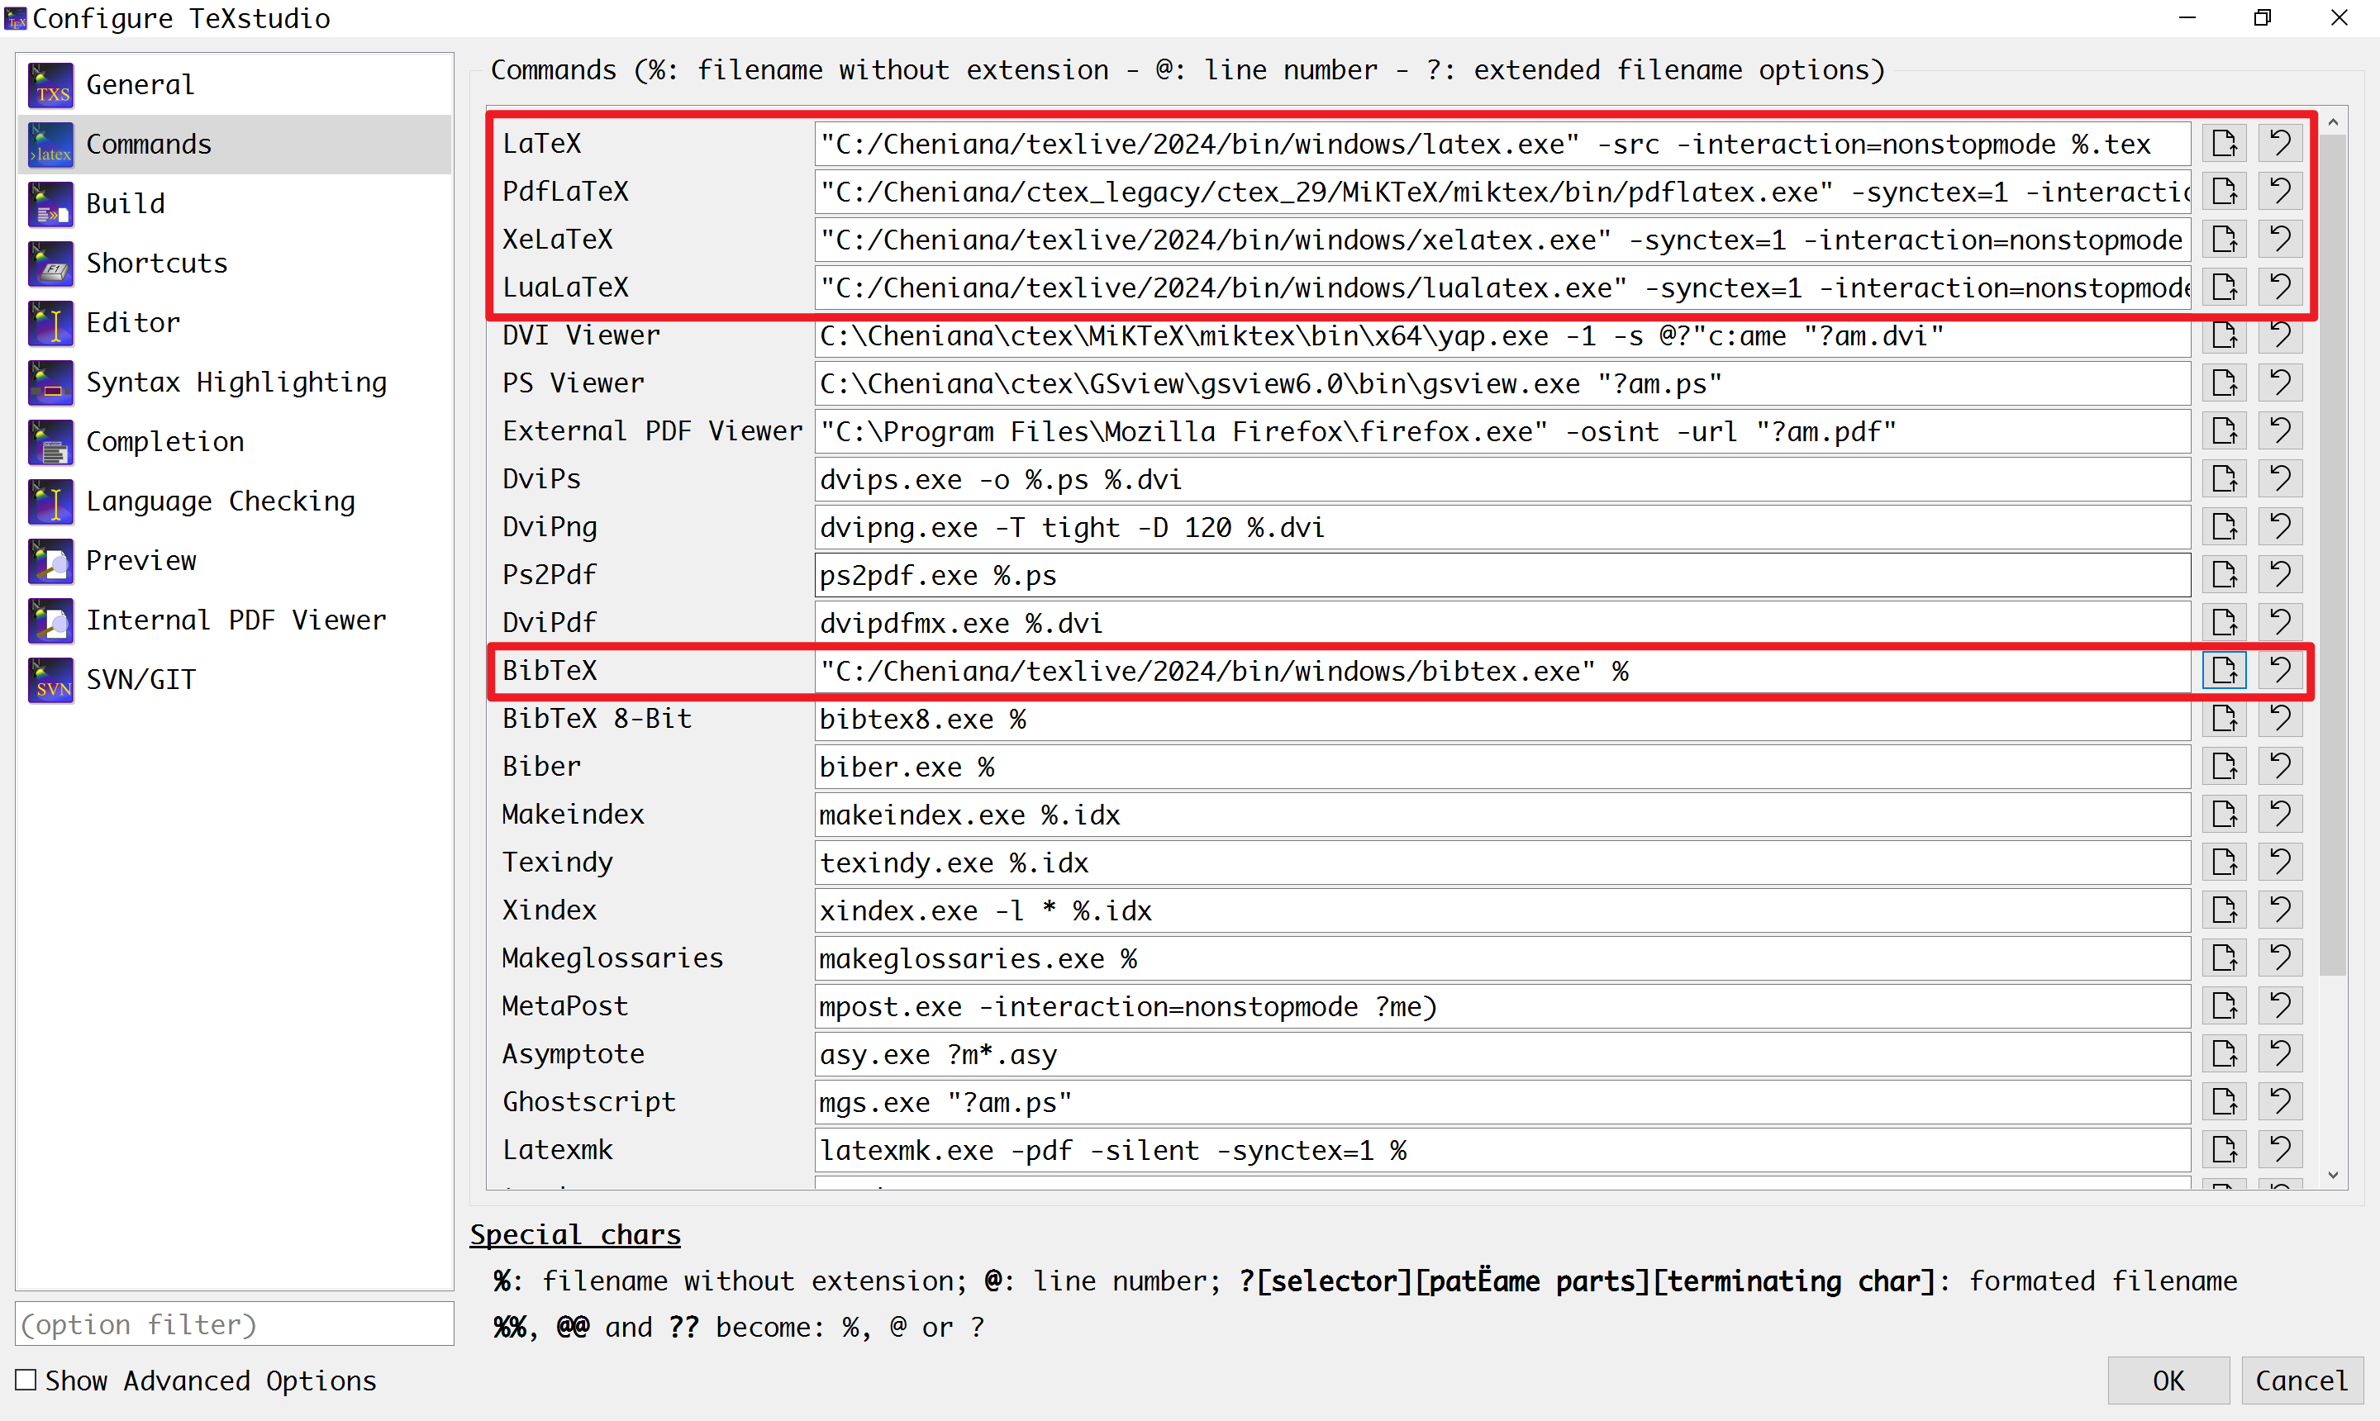Click the Preview sidebar icon

50,560
